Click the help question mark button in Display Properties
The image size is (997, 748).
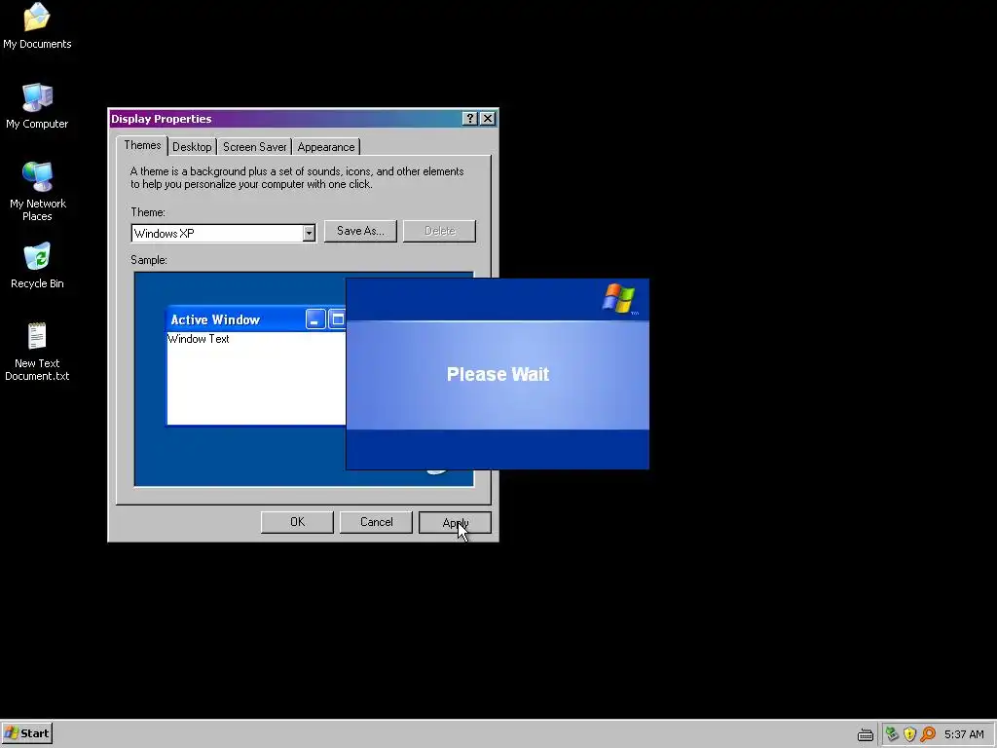point(470,118)
